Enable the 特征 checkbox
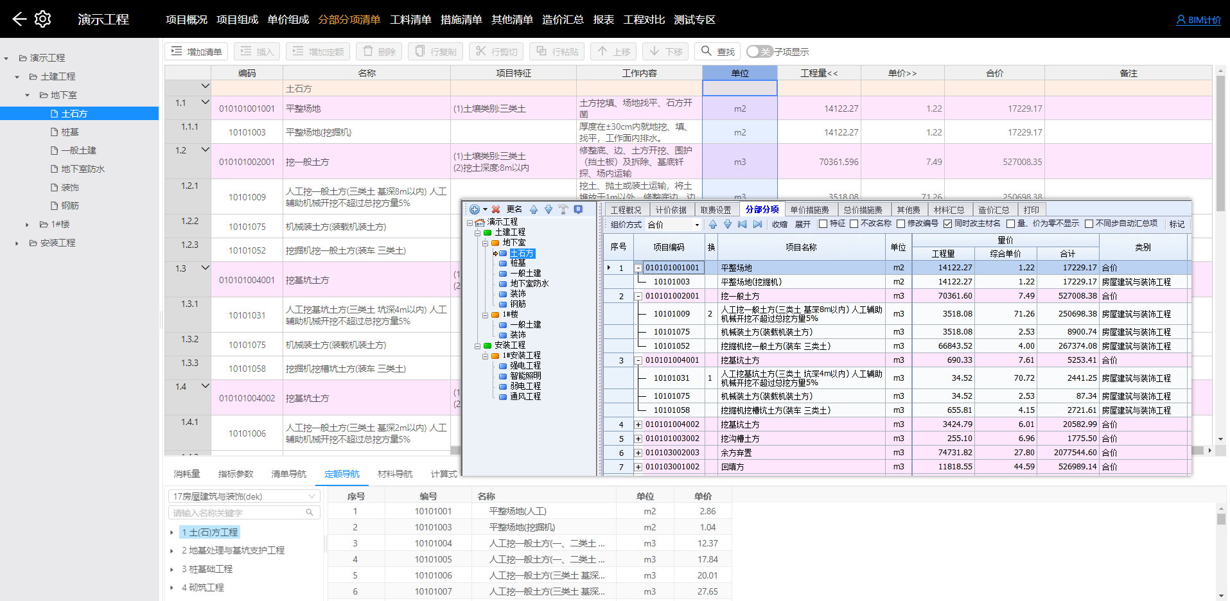This screenshot has height=601, width=1230. coord(823,224)
